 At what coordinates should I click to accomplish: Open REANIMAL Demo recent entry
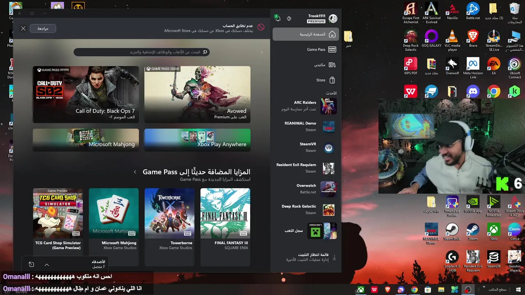pyautogui.click(x=306, y=127)
